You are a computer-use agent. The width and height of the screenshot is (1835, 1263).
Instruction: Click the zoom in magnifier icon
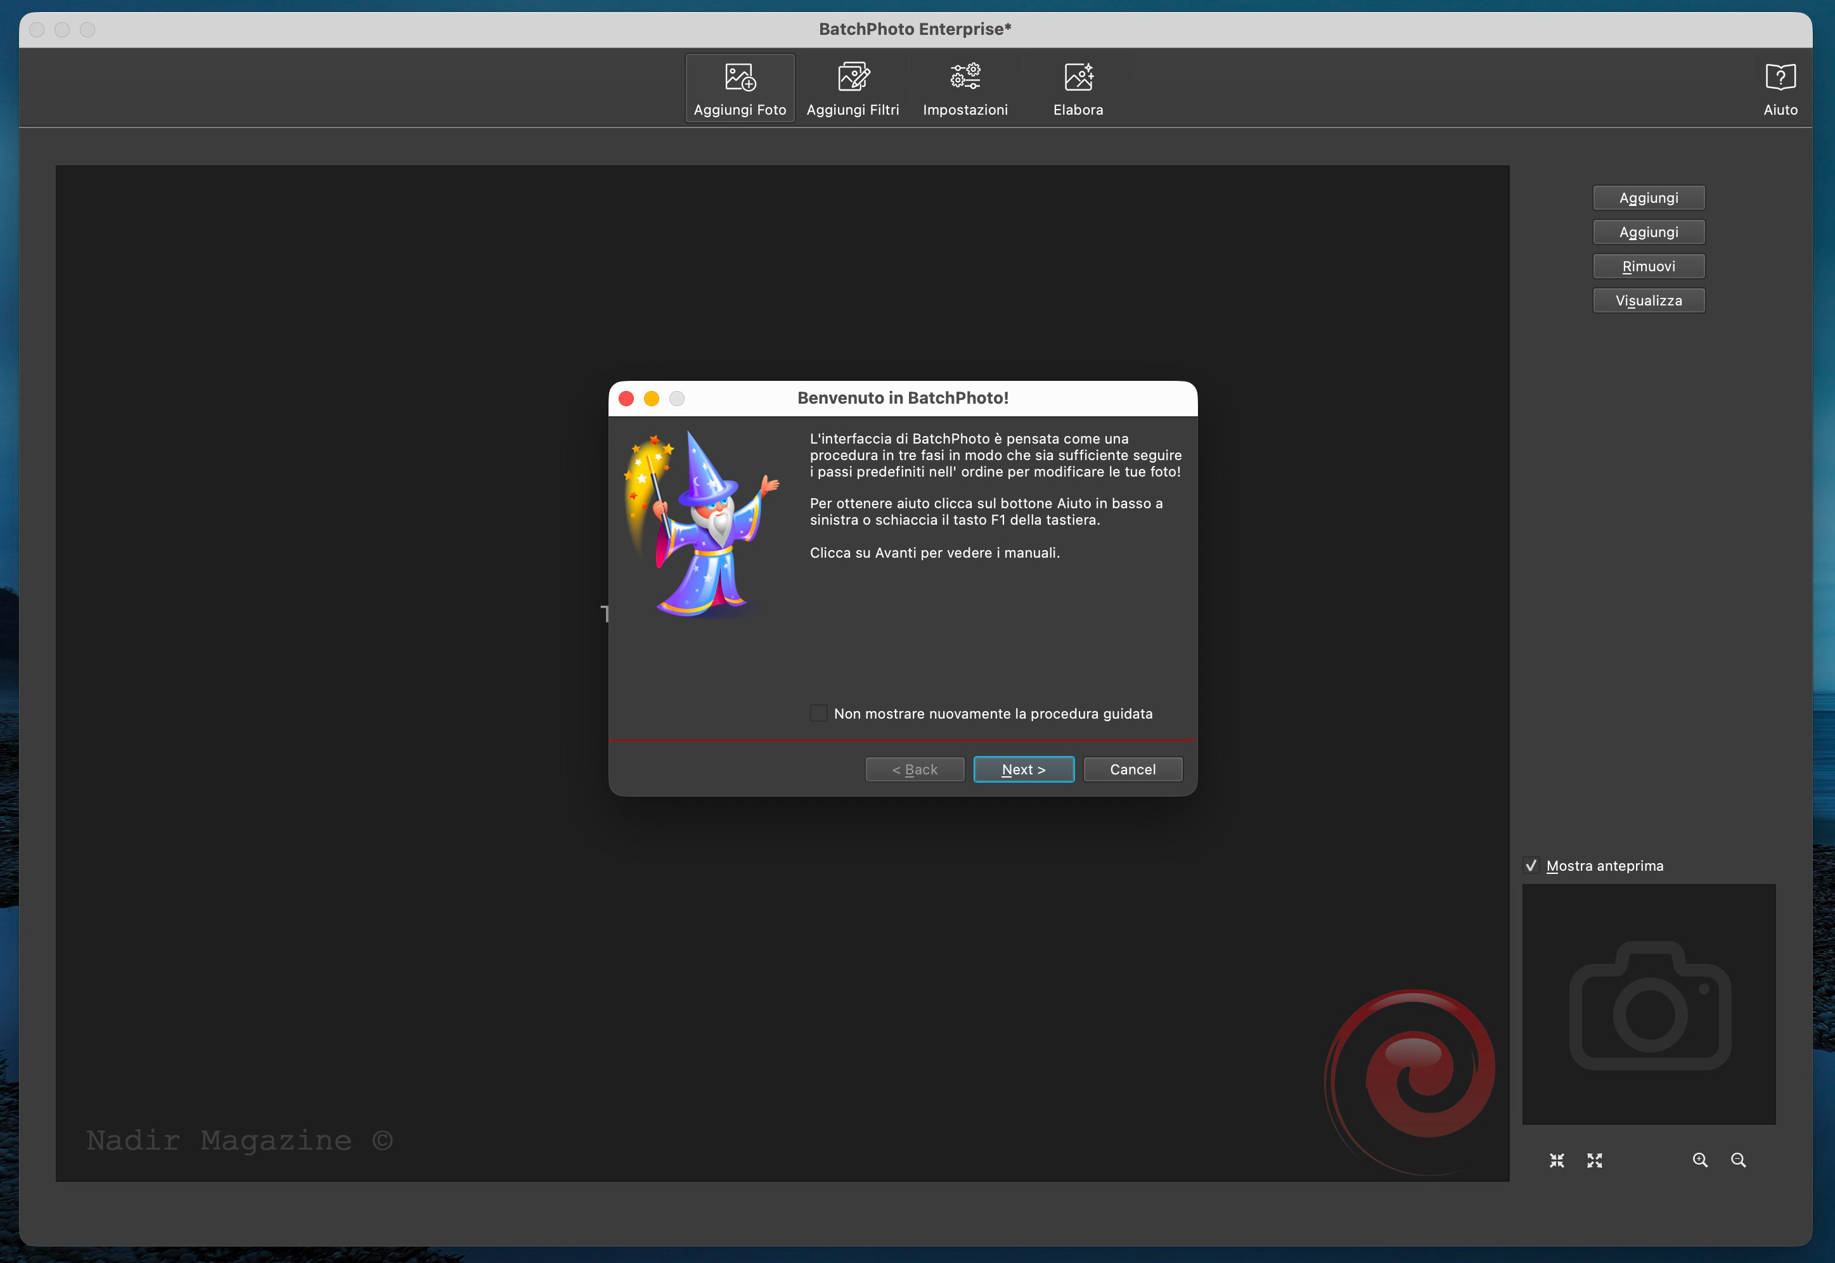[1700, 1160]
